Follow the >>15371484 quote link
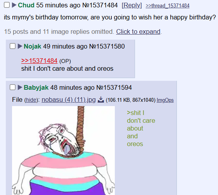 pos(39,61)
